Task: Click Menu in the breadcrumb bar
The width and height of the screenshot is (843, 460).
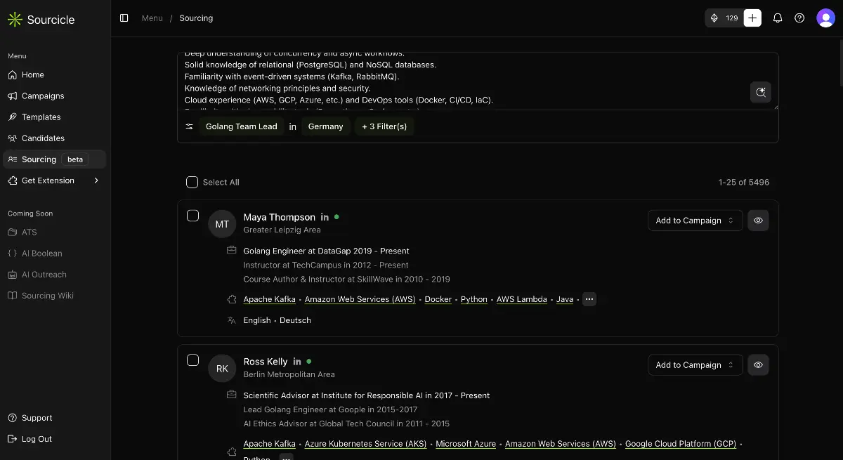Action: 152,18
